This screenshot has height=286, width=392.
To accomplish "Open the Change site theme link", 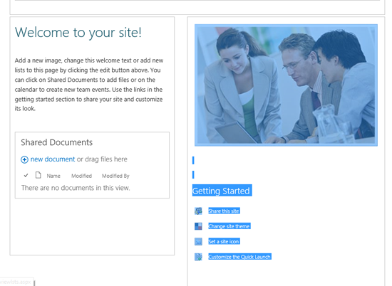I will [229, 226].
